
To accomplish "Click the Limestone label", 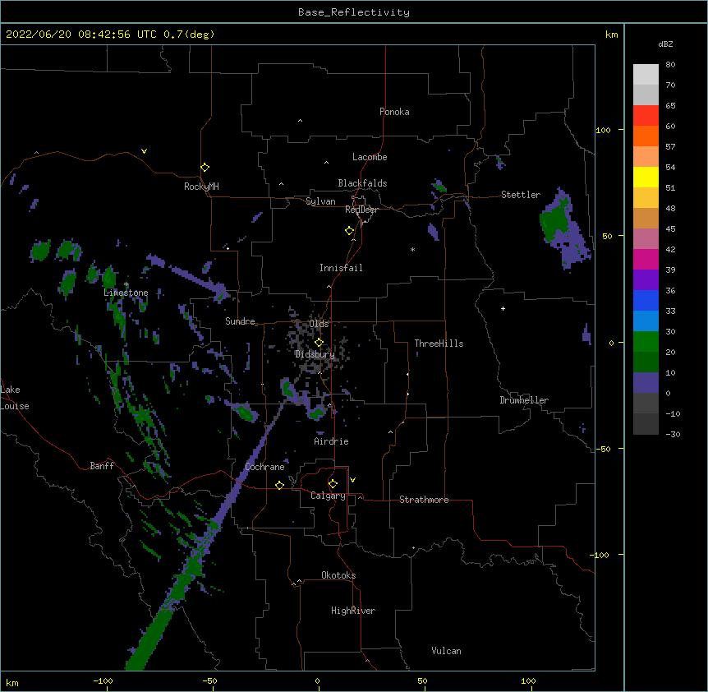I will click(x=126, y=293).
